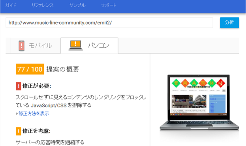
Task: Open the サンプル menu item
Action: pos(77,5)
